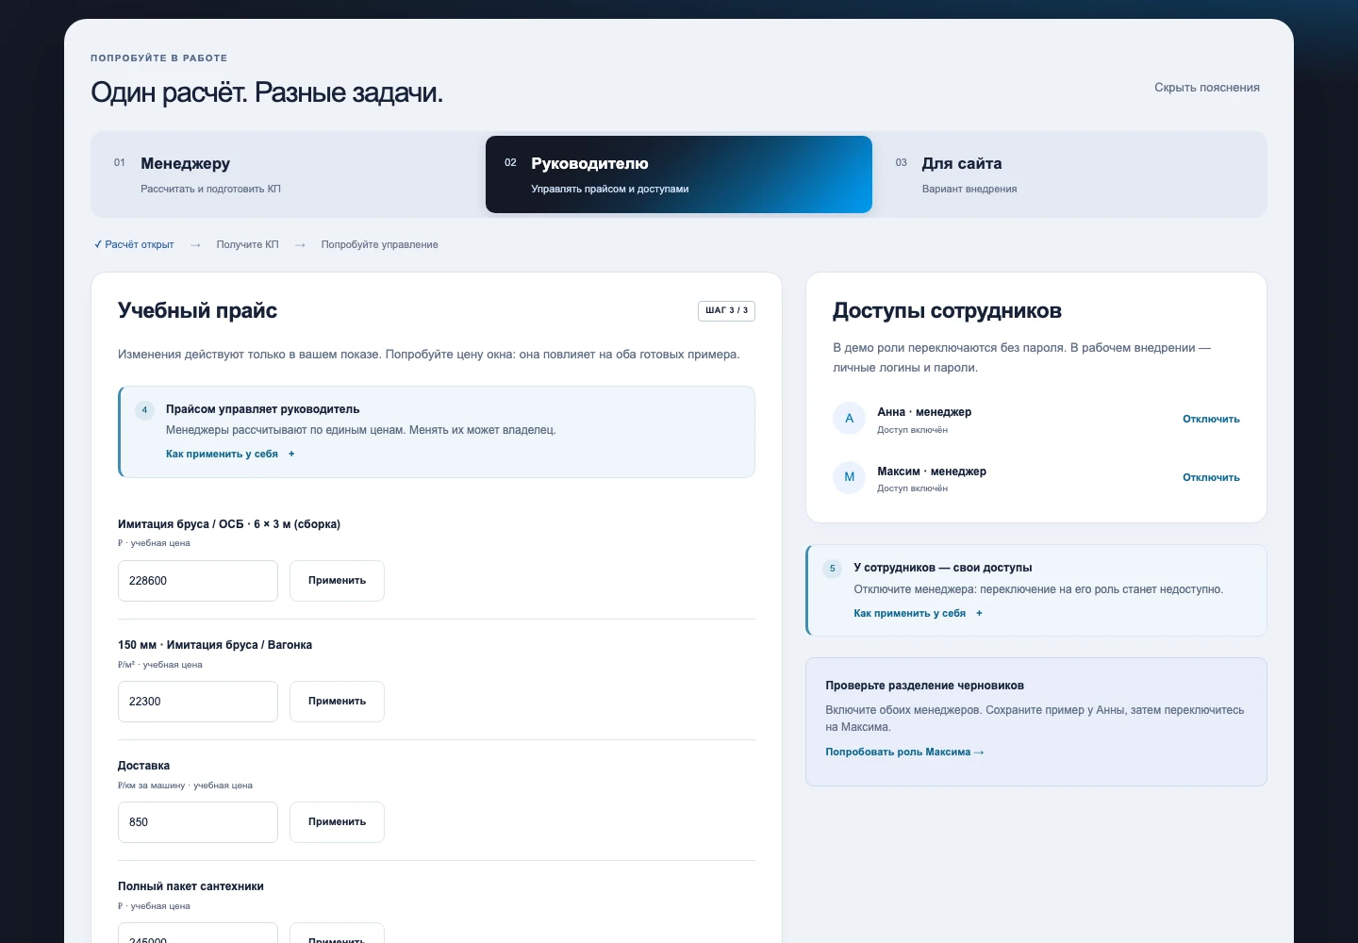
Task: Click the ШАГ 3 / 3 badge
Action: pos(726,310)
